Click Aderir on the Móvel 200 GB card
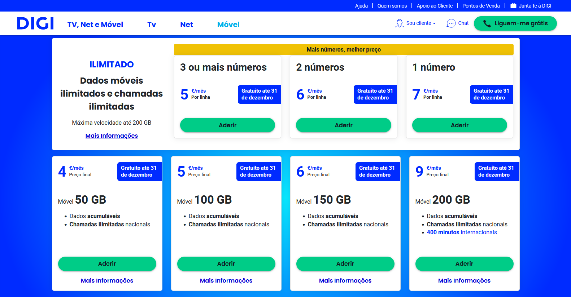This screenshot has height=297, width=571. coord(465,263)
